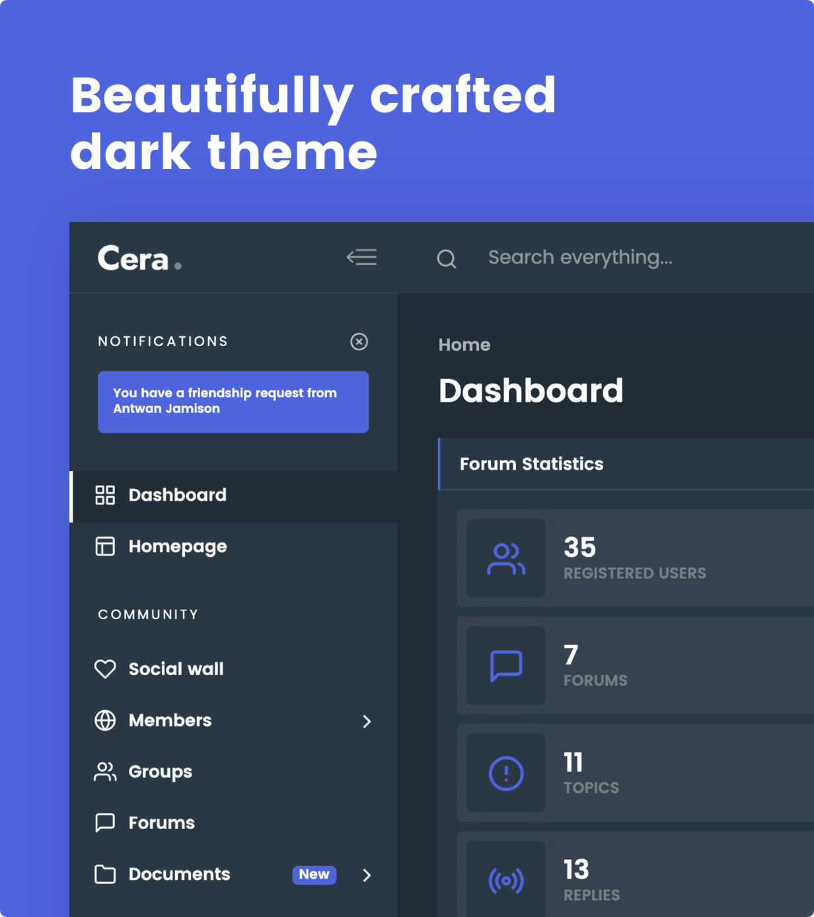Screen dimensions: 814x917
Task: Select the Dashboard grid icon in sidebar
Action: coord(105,495)
